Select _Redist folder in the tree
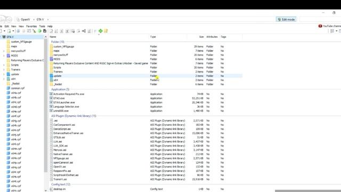Viewport: 341px width, 192px height. click(15, 84)
